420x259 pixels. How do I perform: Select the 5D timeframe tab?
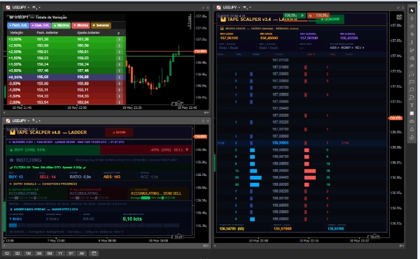click(x=17, y=253)
